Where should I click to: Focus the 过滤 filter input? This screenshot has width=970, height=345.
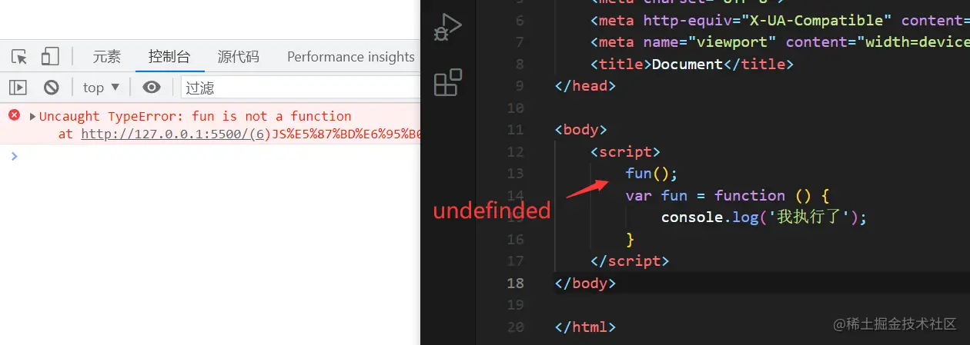(300, 88)
